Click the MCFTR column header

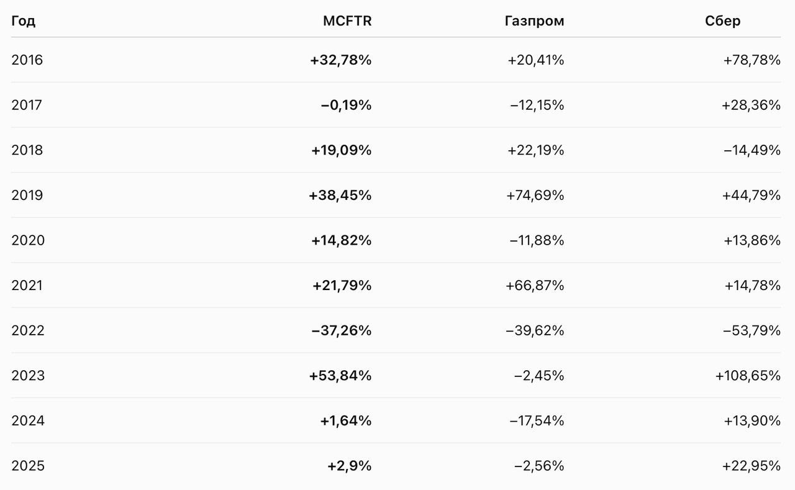click(347, 21)
